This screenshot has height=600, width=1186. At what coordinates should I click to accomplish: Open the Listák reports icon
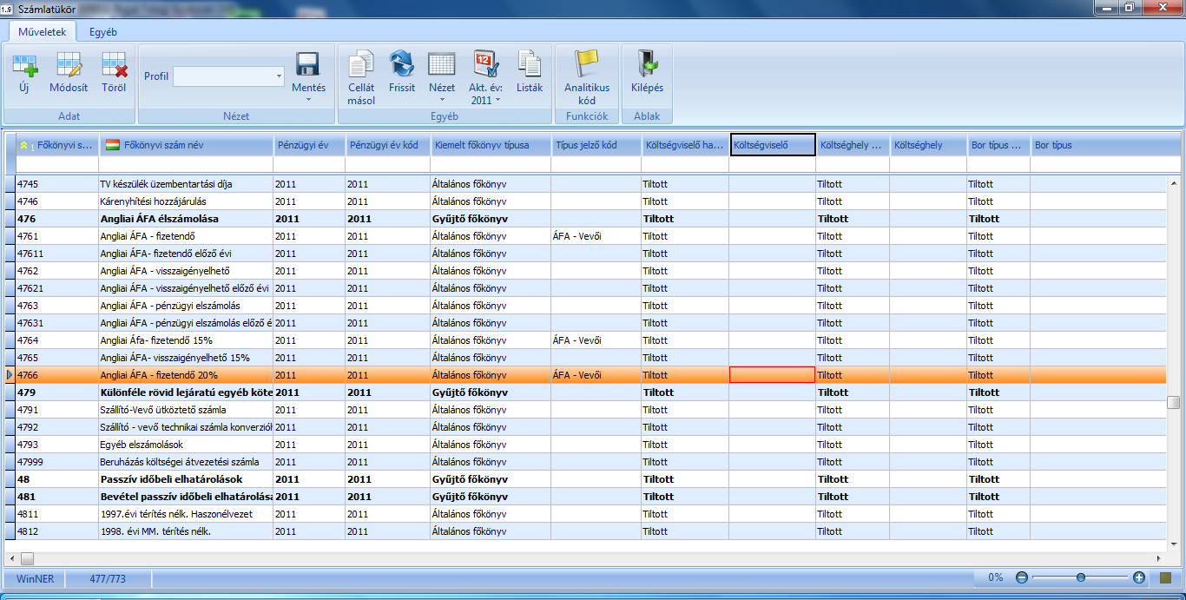click(x=529, y=64)
